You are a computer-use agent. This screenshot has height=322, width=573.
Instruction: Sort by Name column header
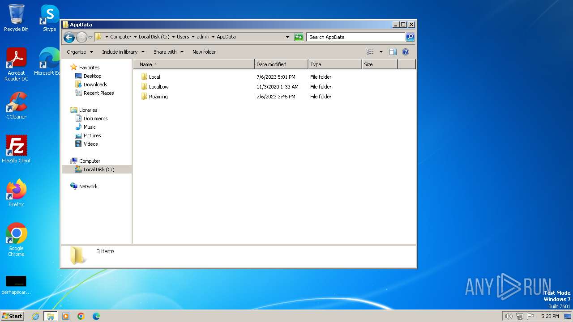coord(193,64)
